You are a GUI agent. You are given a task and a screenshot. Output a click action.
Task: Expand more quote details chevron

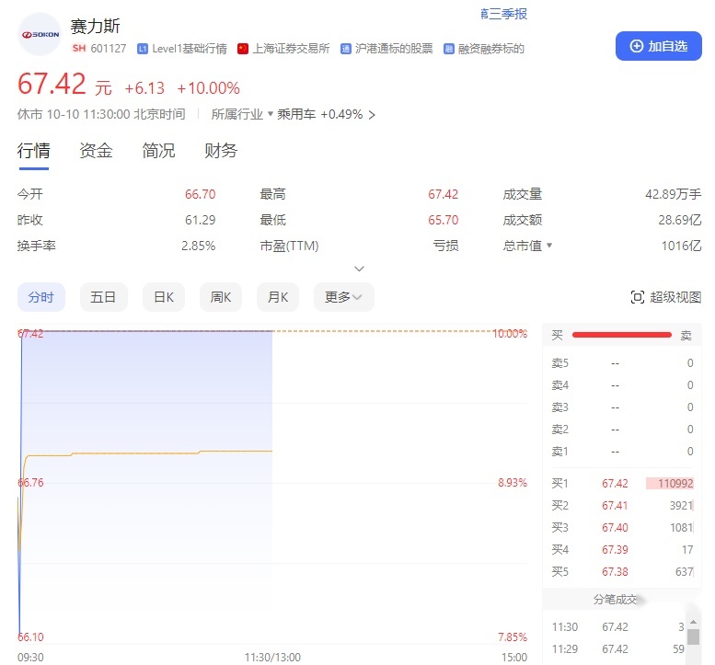[359, 269]
